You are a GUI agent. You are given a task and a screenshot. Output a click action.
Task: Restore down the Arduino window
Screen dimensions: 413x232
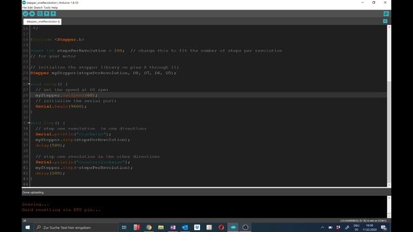click(374, 3)
